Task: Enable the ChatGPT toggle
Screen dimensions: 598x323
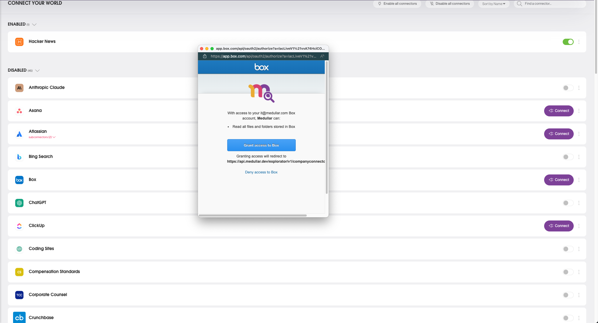Action: tap(568, 203)
